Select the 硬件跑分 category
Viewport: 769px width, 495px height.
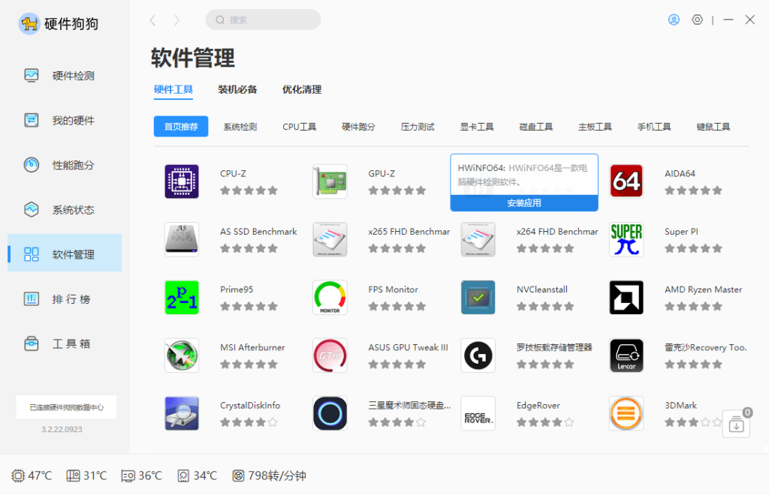point(358,127)
